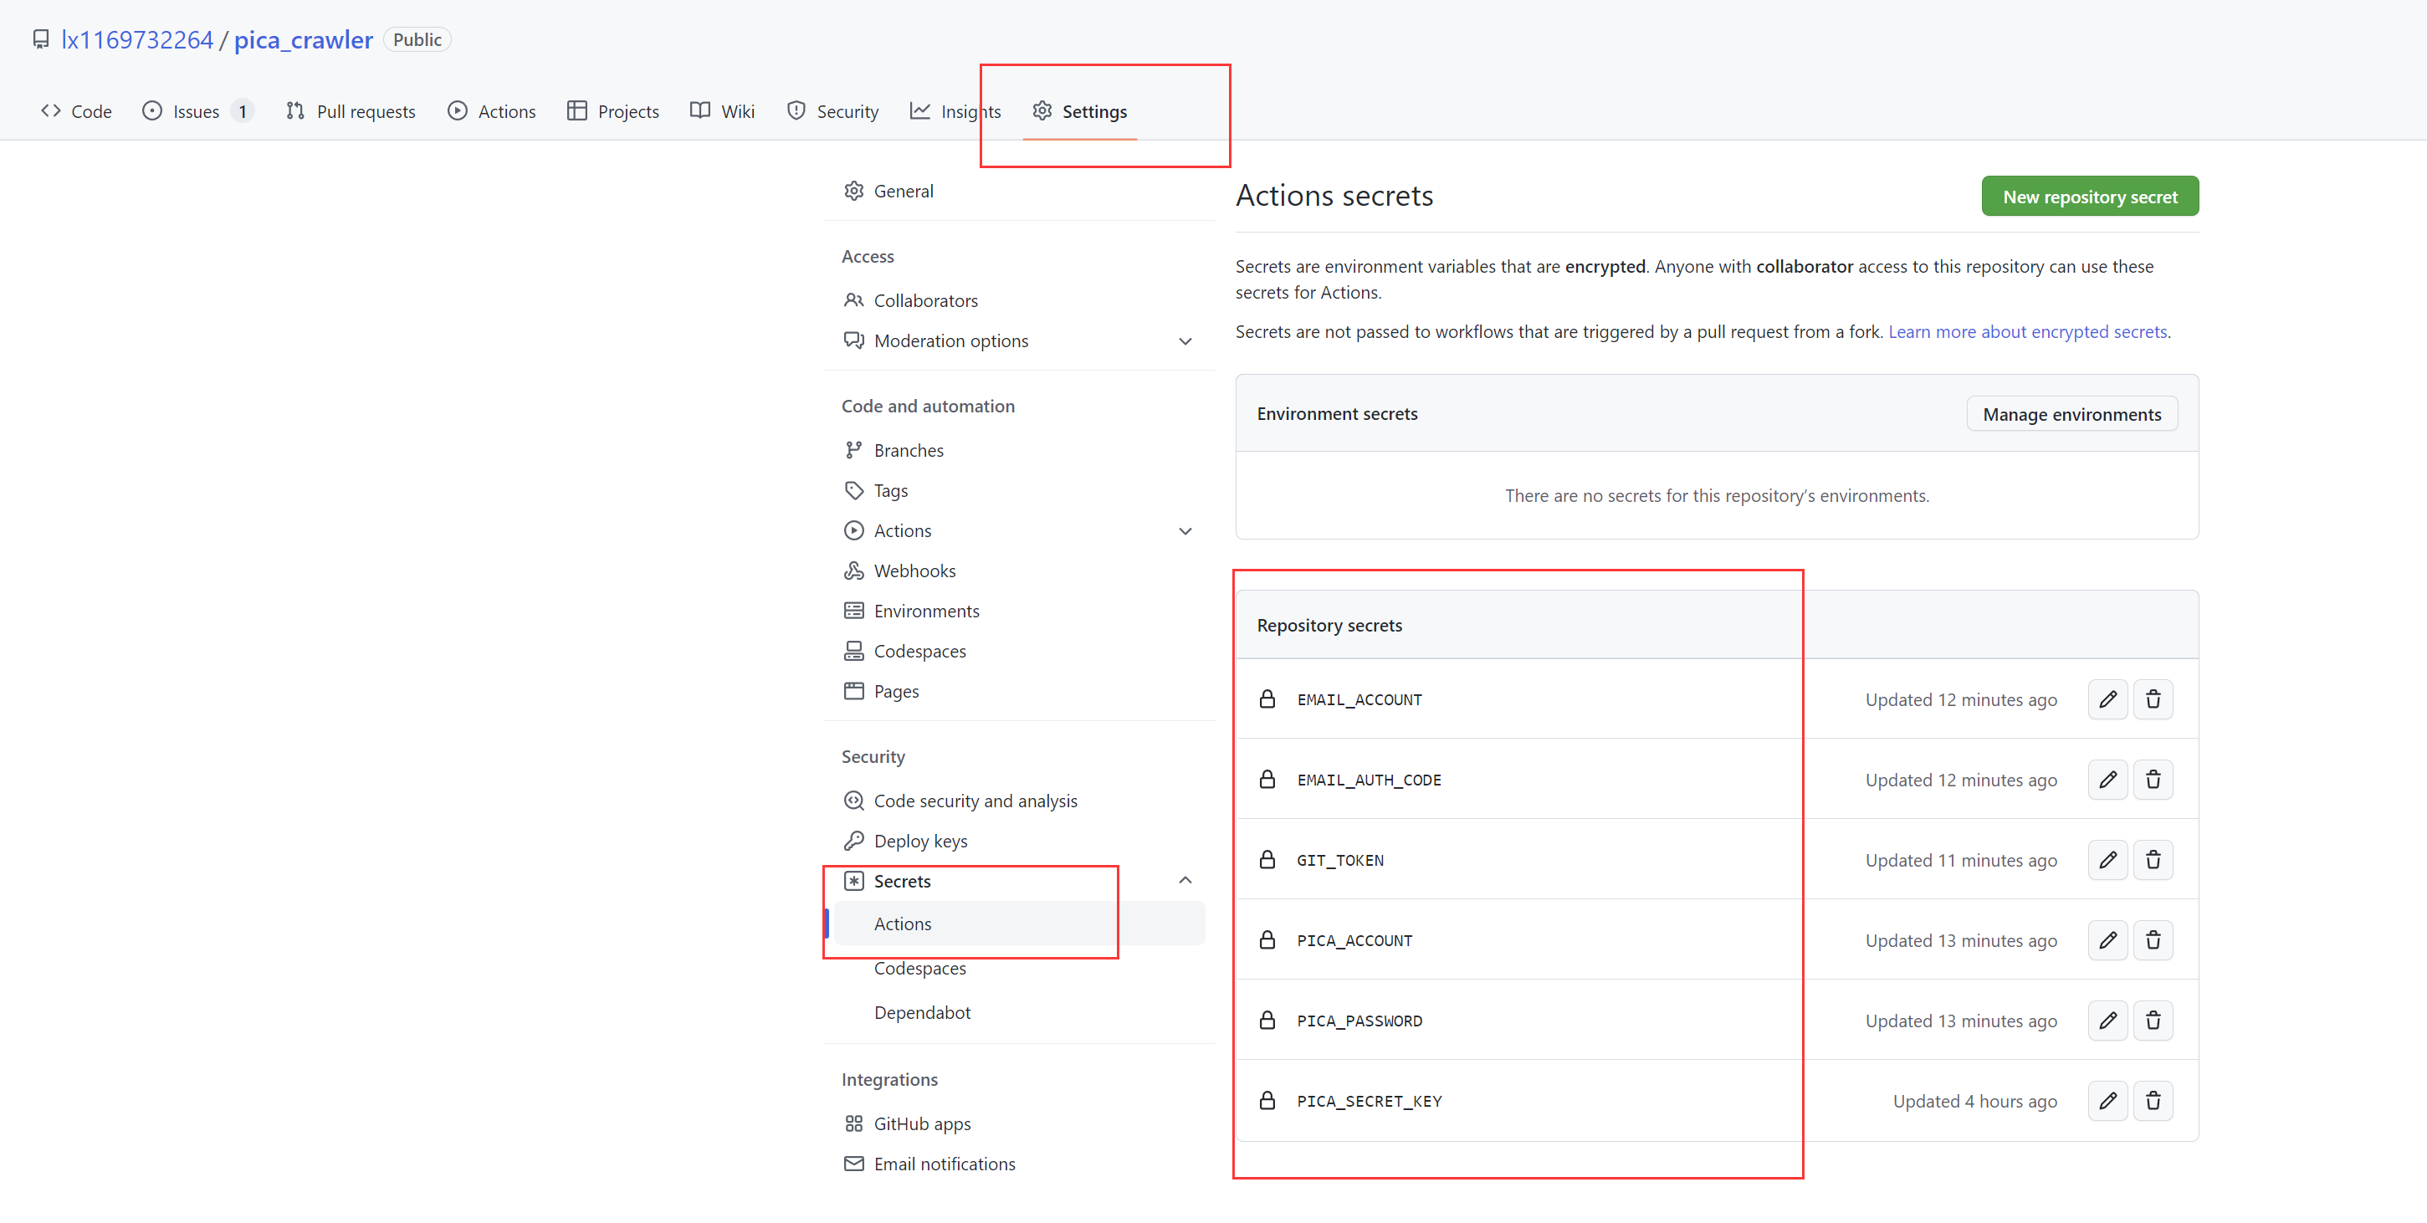This screenshot has height=1223, width=2427.
Task: Open the Branches settings page
Action: 907,449
